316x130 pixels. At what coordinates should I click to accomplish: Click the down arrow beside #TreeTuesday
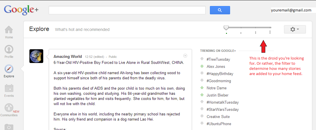click(202, 59)
